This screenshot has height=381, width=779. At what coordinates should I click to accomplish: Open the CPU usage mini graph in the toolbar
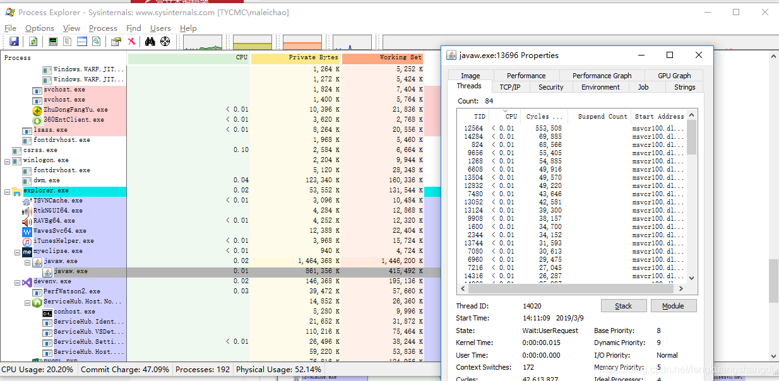click(x=203, y=42)
